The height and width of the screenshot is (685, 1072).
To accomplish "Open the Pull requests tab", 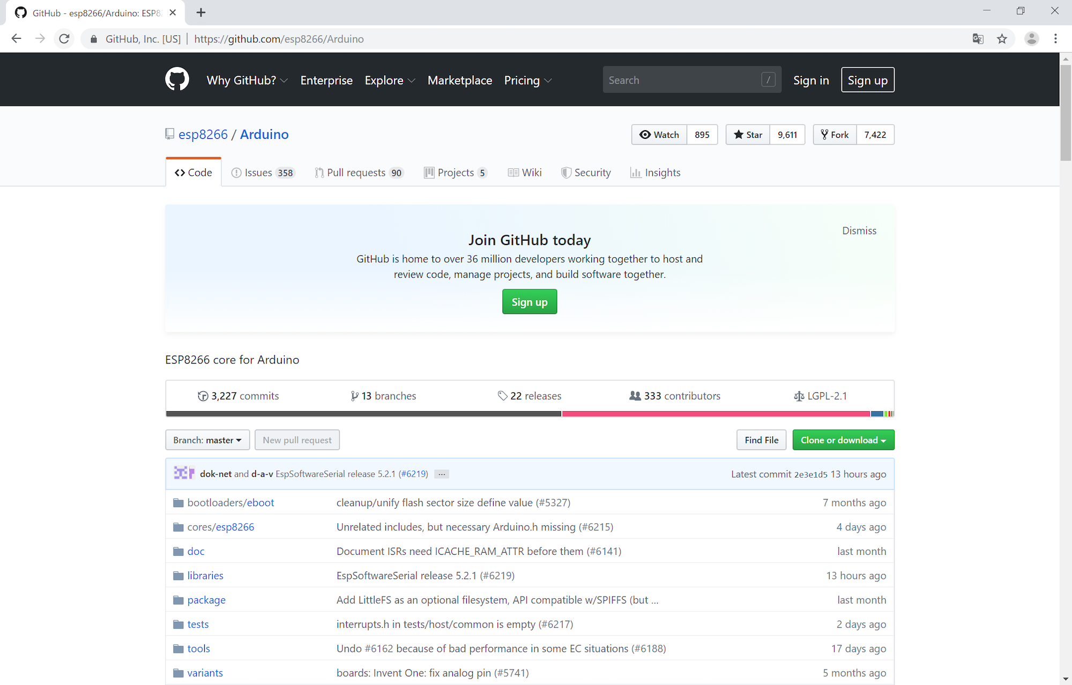I will [x=358, y=173].
